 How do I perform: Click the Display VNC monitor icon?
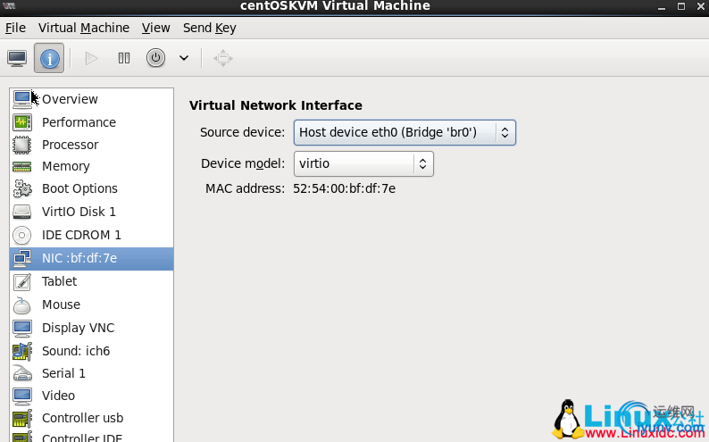coord(22,328)
